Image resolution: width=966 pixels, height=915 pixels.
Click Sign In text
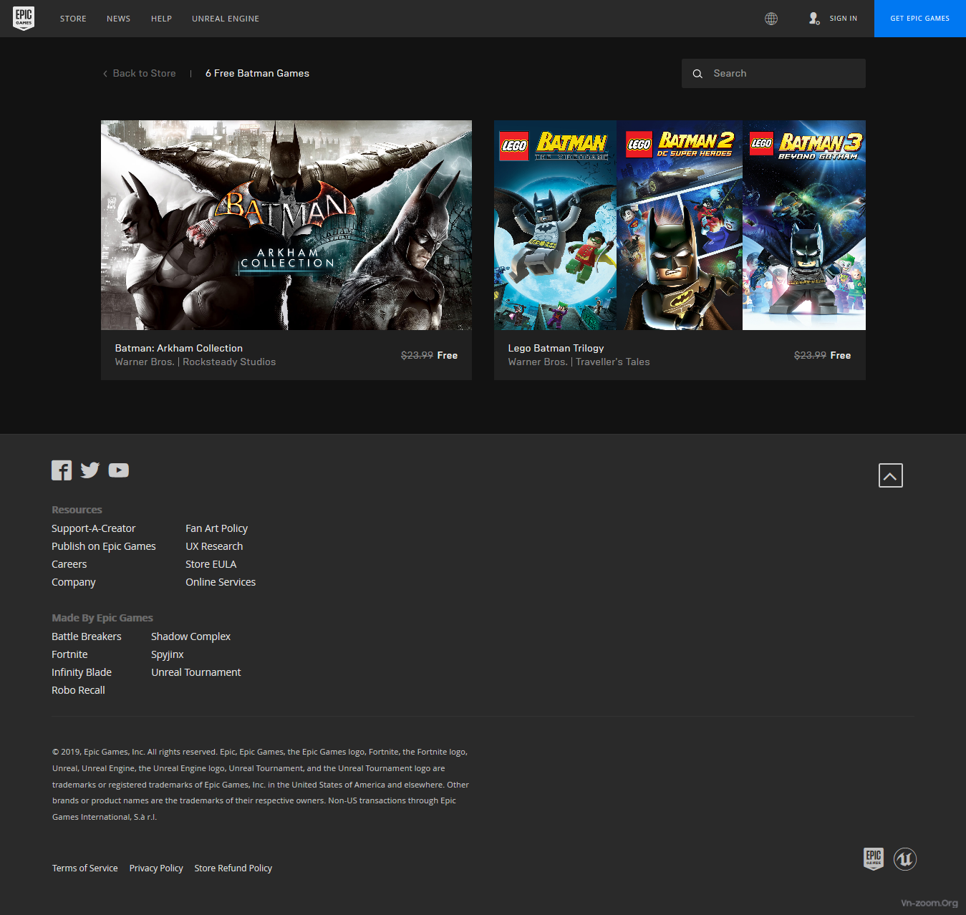(x=844, y=19)
